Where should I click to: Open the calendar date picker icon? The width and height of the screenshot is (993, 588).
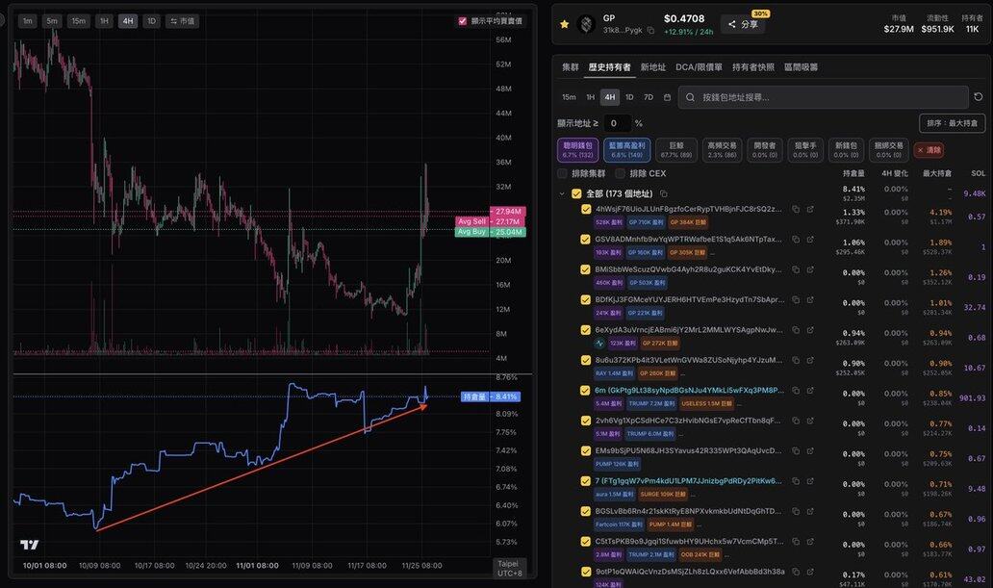[667, 97]
